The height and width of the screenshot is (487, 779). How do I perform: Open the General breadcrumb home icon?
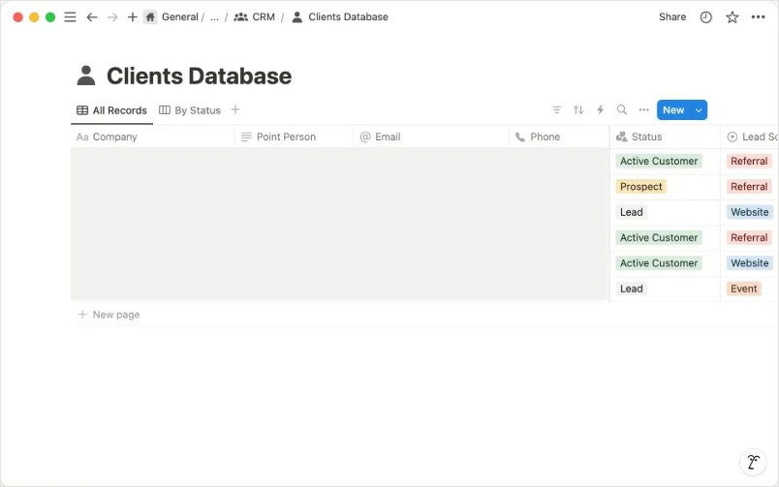click(150, 16)
